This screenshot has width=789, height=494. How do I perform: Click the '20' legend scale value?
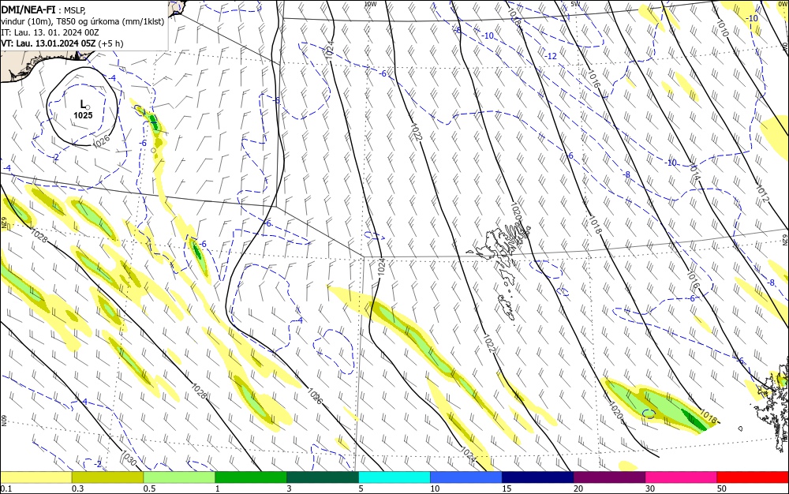pyautogui.click(x=578, y=488)
